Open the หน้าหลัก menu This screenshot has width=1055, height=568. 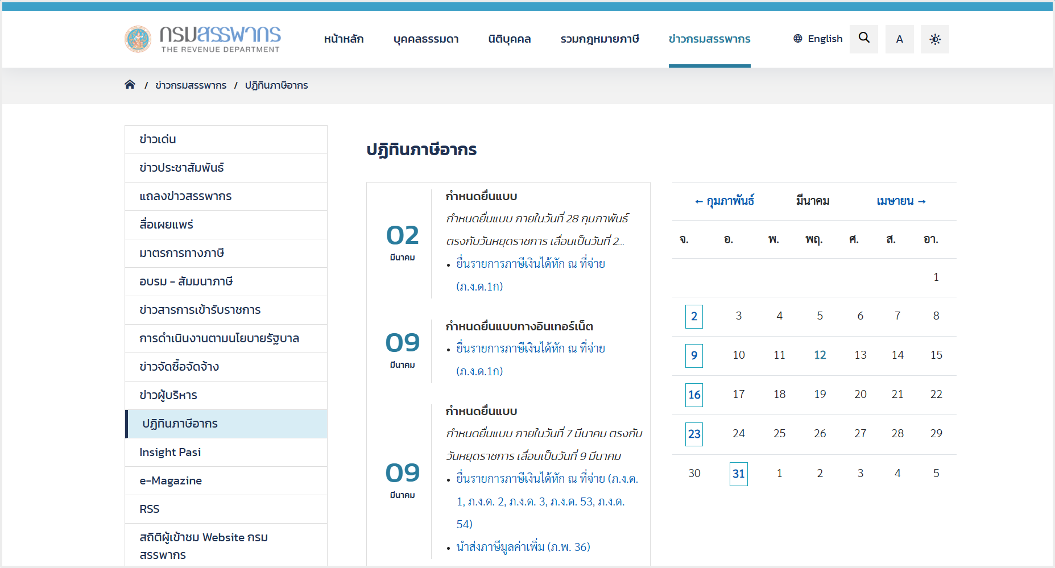click(344, 39)
